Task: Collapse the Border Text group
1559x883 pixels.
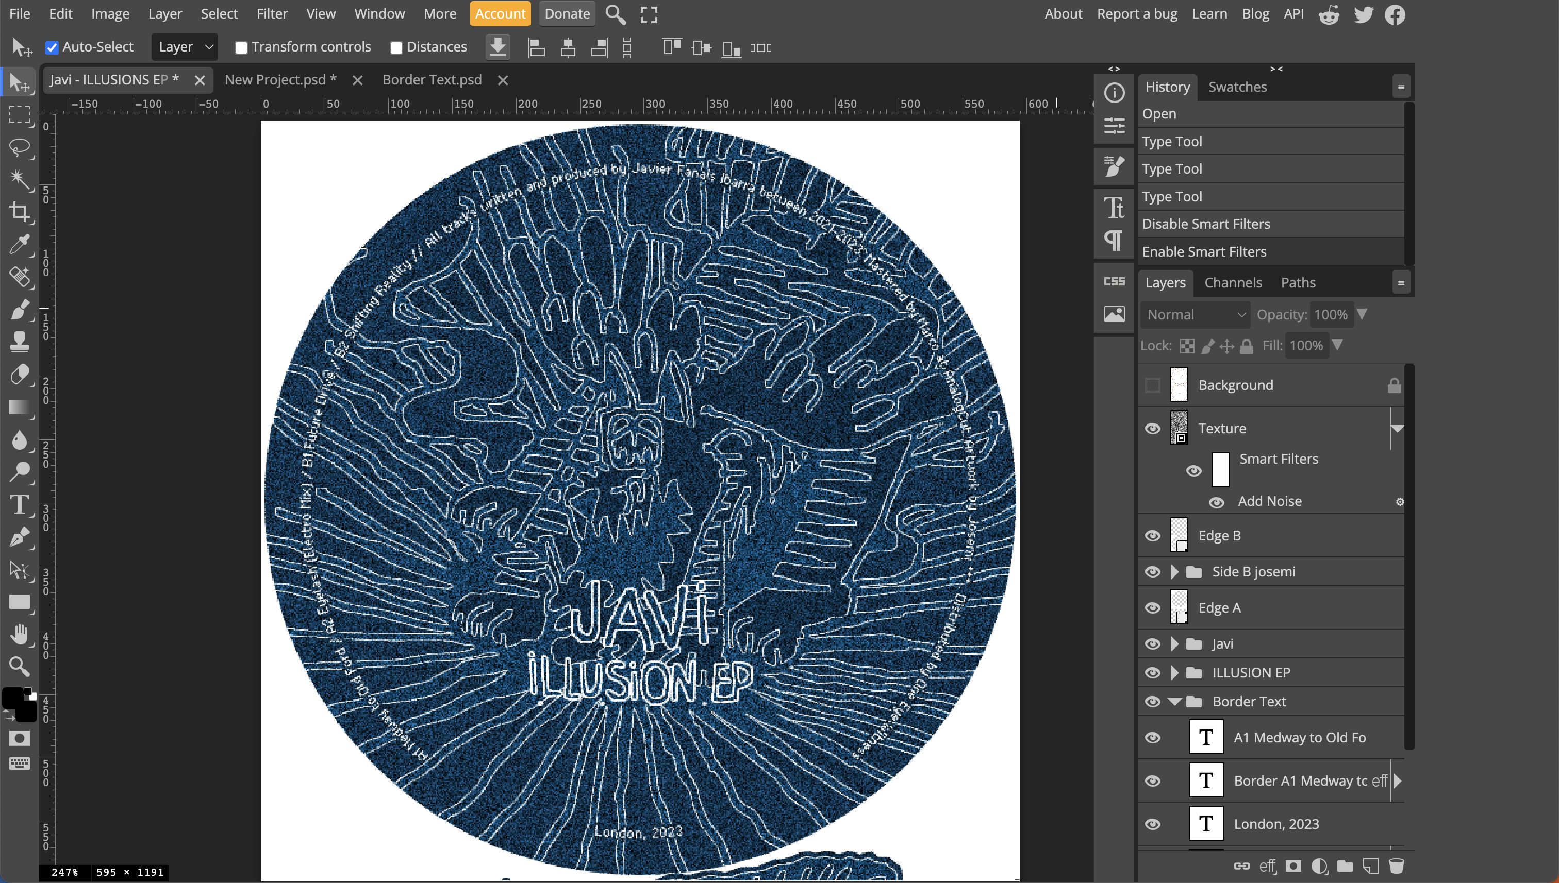Action: pyautogui.click(x=1175, y=702)
